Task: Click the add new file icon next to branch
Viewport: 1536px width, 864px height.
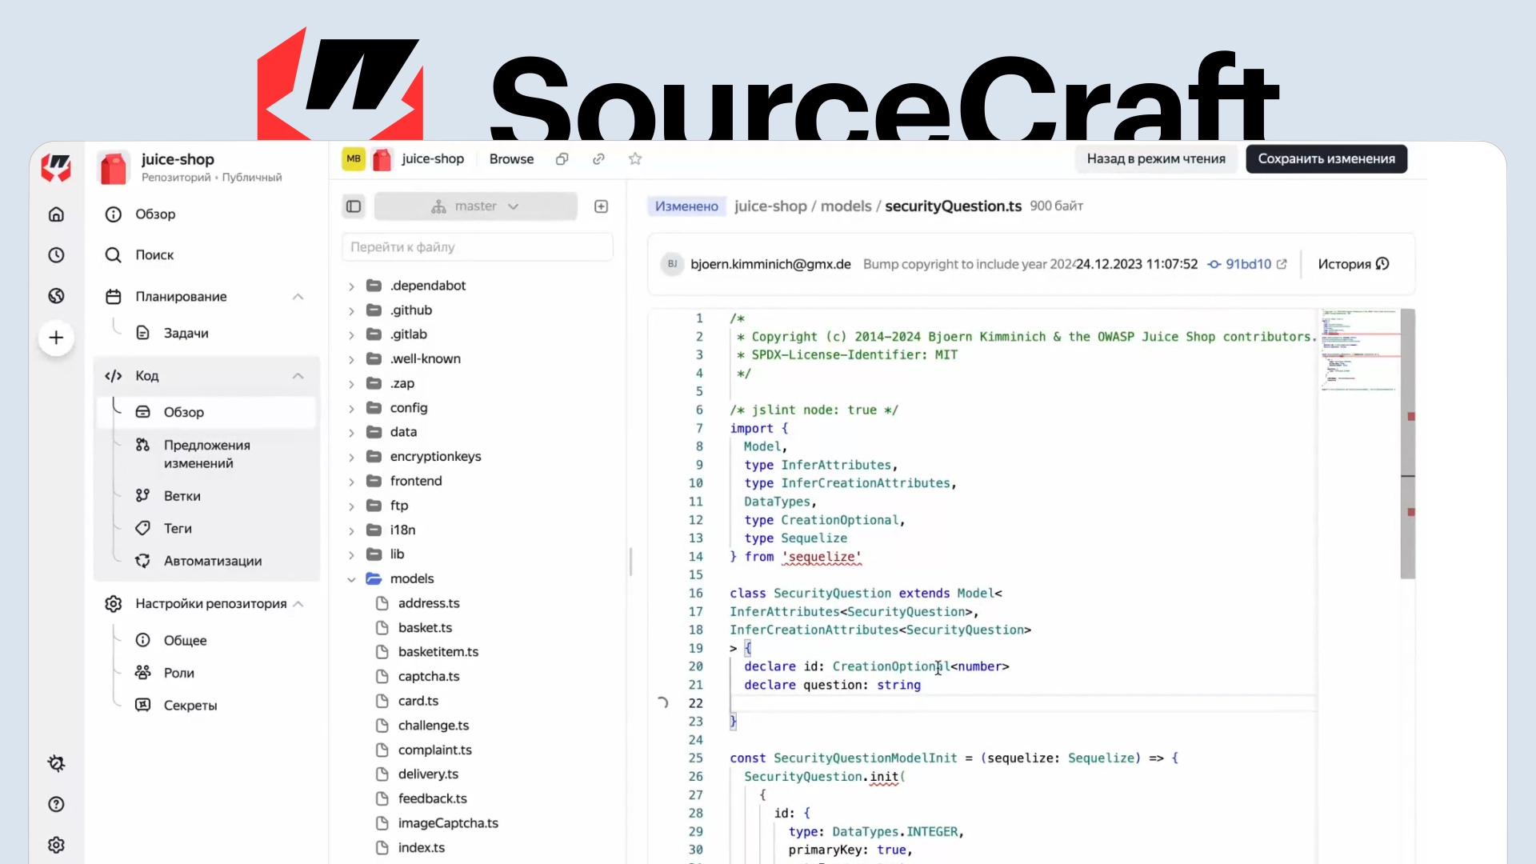Action: coord(602,206)
